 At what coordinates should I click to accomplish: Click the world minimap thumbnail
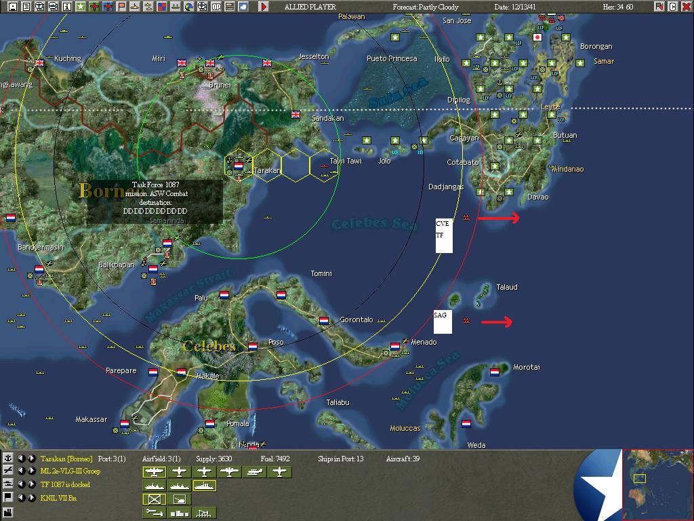(657, 484)
